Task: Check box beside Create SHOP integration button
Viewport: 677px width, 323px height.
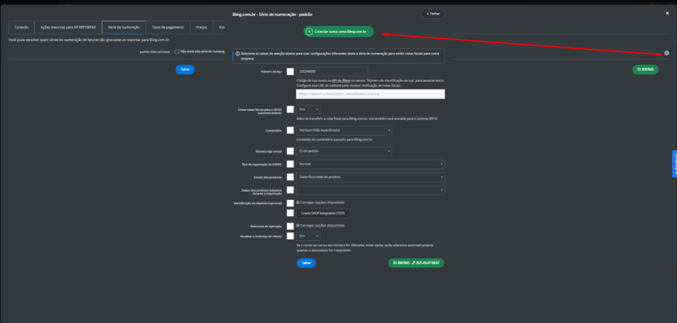Action: 290,213
